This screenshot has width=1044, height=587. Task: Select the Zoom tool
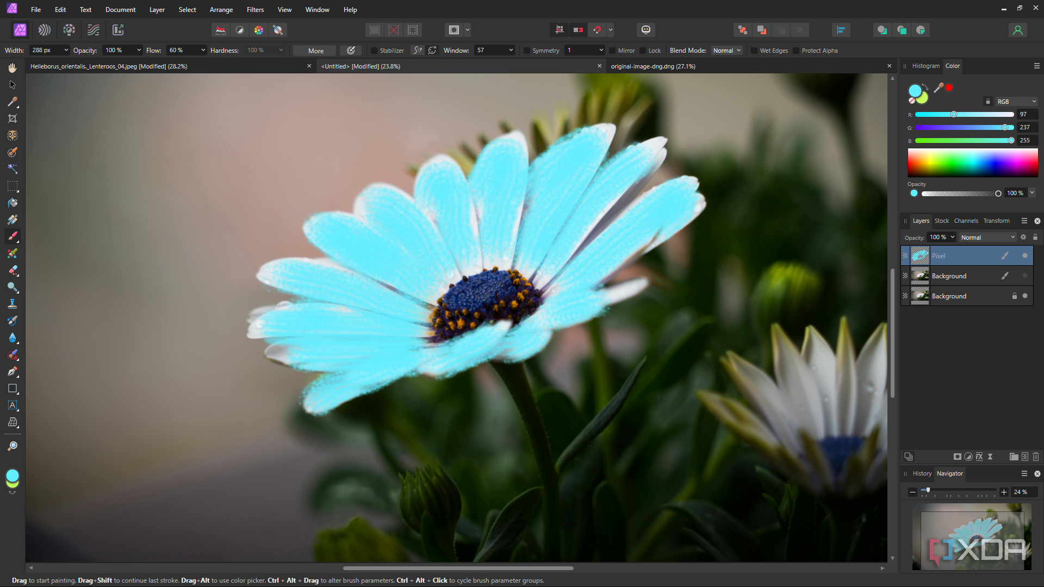tap(13, 446)
